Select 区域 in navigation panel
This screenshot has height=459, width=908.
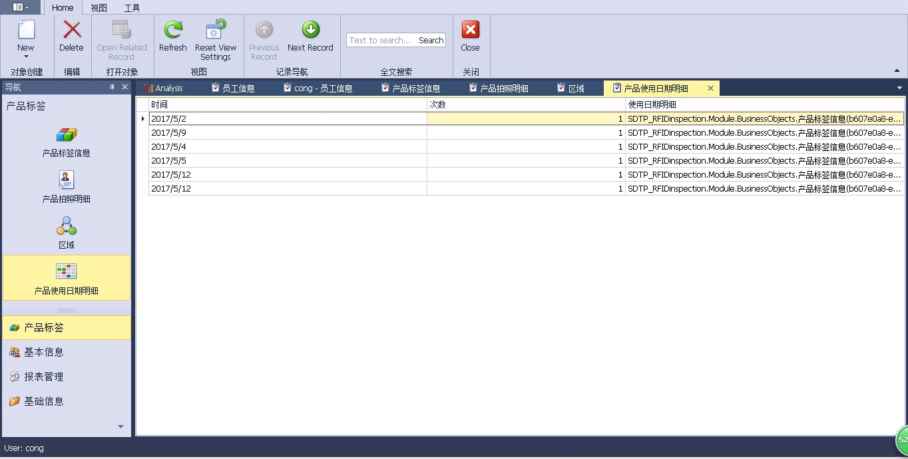point(66,233)
